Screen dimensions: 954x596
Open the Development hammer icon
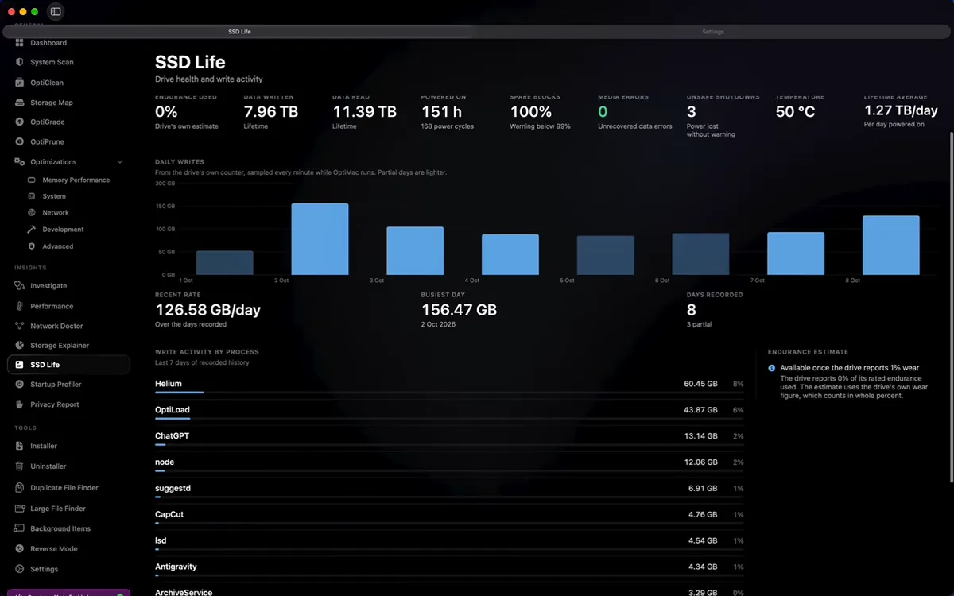(32, 230)
